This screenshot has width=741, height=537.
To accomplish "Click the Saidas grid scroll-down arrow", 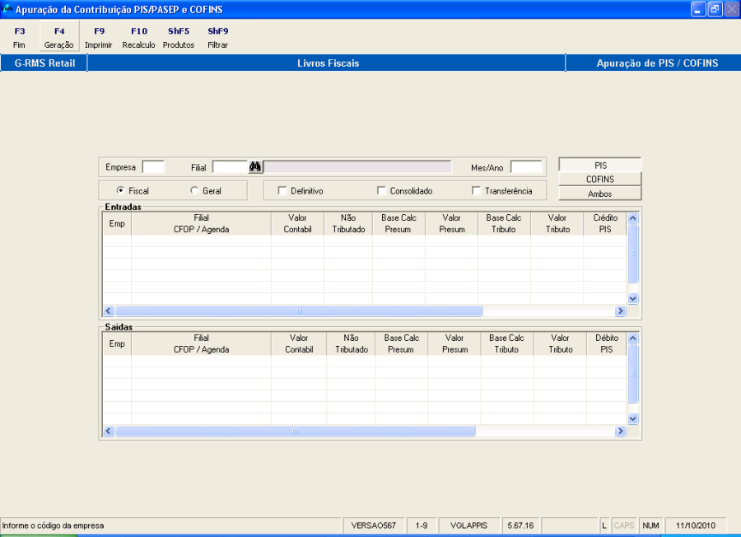I will (633, 419).
